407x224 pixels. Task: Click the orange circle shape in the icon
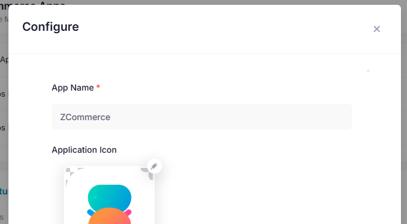coord(109,217)
